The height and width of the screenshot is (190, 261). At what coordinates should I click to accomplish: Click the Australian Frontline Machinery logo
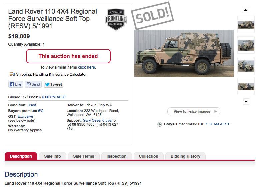116,19
